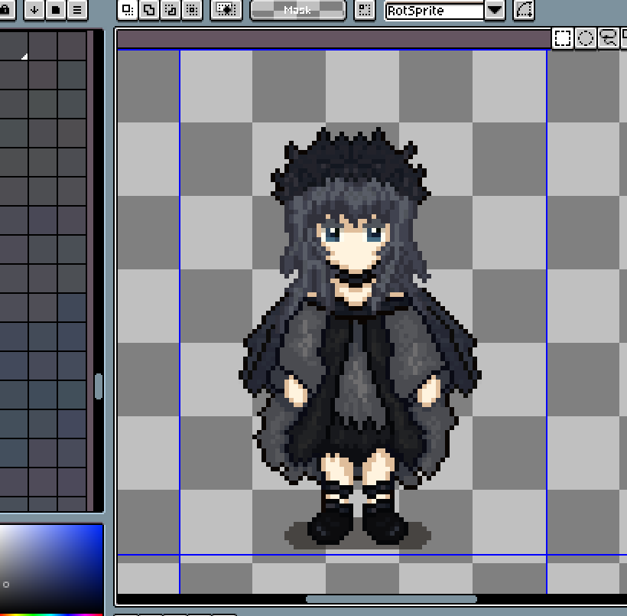Pick a shade in the blue color field
Screen dimensions: 627x616
51,568
